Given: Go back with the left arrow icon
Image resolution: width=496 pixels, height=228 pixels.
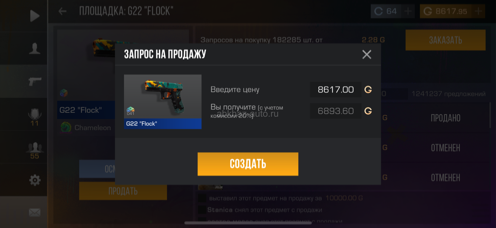Looking at the screenshot, I should [x=63, y=11].
